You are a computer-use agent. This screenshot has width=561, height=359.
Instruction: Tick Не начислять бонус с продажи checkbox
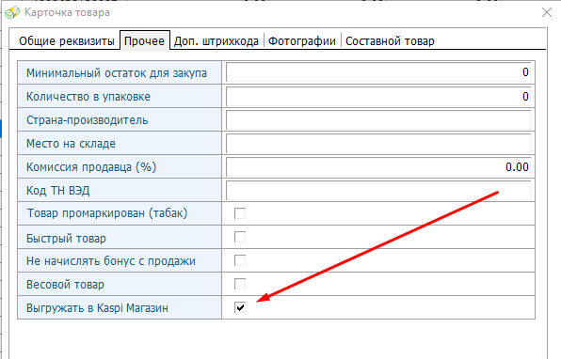click(240, 260)
